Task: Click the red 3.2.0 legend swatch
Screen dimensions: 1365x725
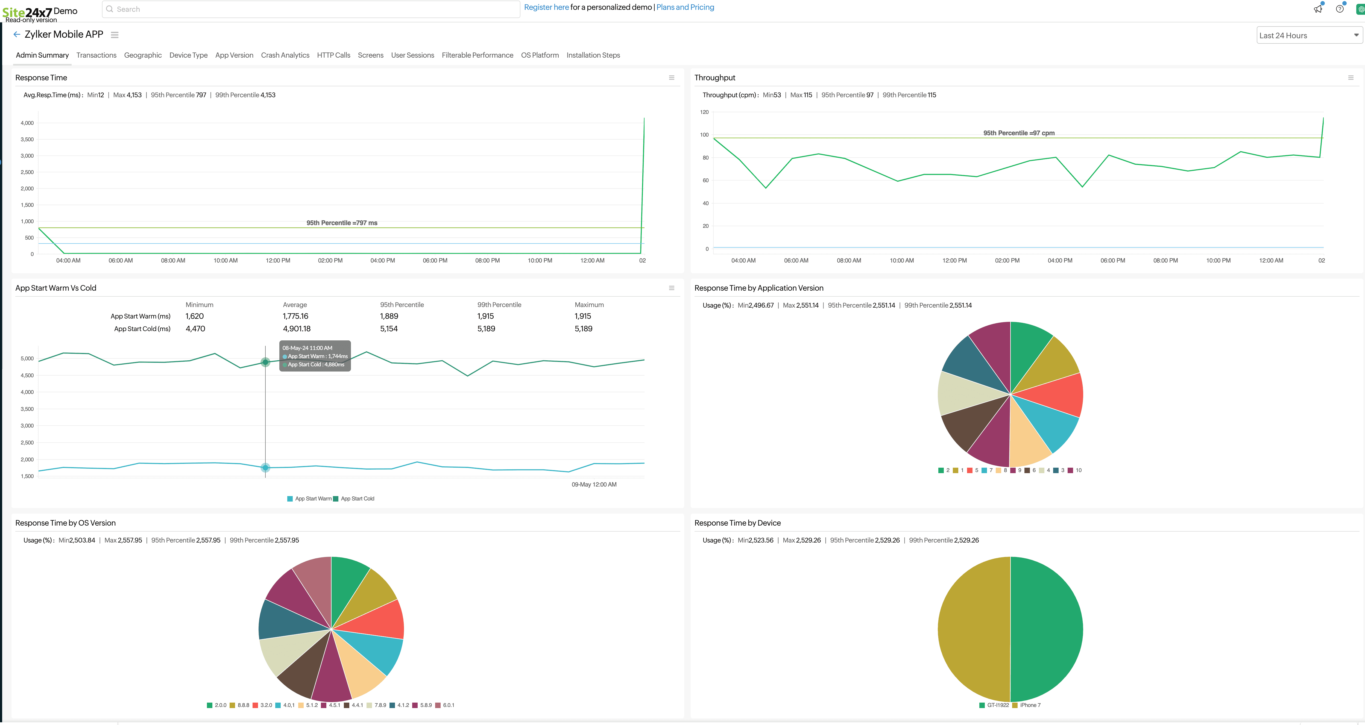Action: click(255, 705)
